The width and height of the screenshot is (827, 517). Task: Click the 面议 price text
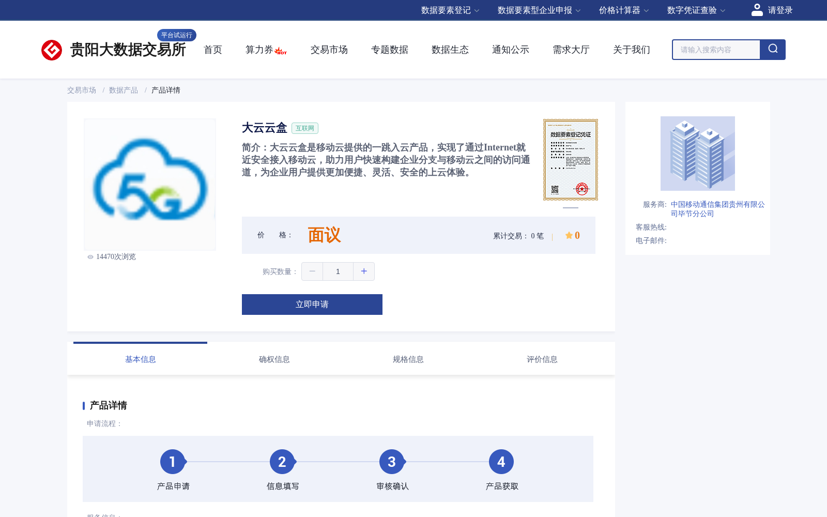point(325,235)
